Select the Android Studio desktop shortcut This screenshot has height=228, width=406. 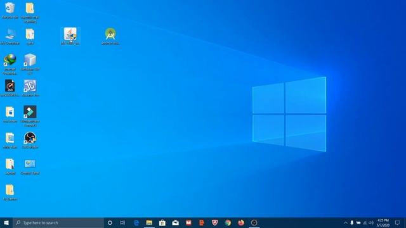coord(110,36)
